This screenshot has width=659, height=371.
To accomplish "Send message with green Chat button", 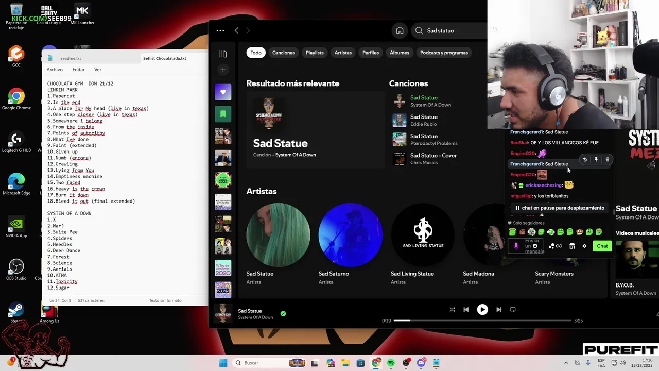I will click(602, 246).
